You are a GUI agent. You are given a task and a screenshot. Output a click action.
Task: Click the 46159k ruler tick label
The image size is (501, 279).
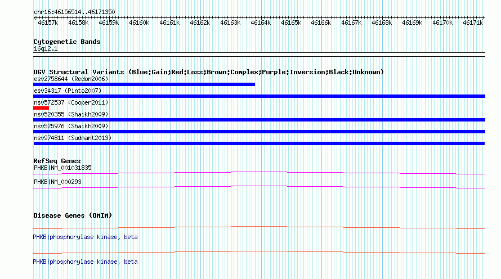click(109, 22)
